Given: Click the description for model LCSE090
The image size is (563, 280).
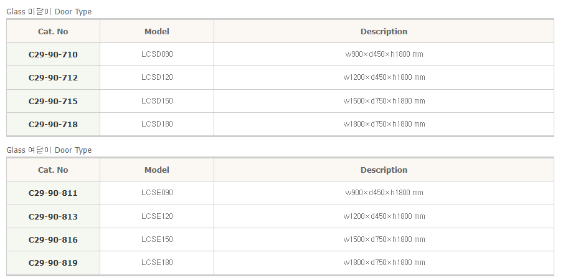Looking at the screenshot, I should pos(384,193).
